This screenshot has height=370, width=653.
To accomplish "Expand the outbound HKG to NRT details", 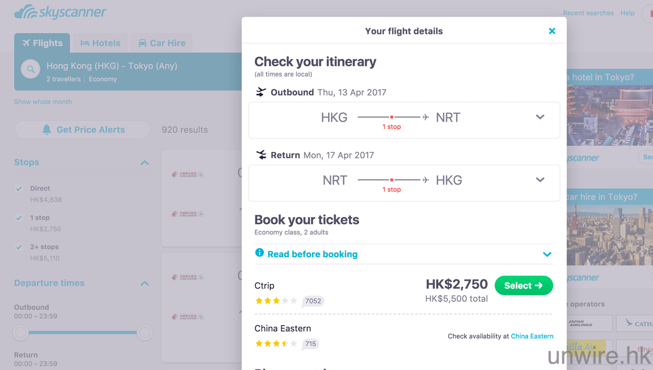I will tap(540, 117).
